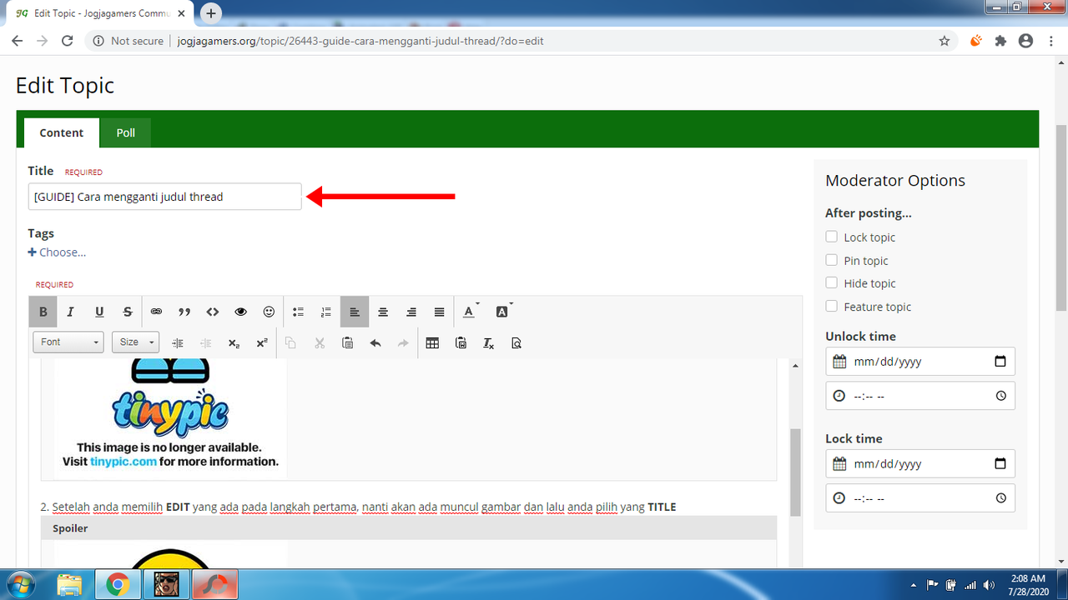Open the background color picker

[x=503, y=312]
